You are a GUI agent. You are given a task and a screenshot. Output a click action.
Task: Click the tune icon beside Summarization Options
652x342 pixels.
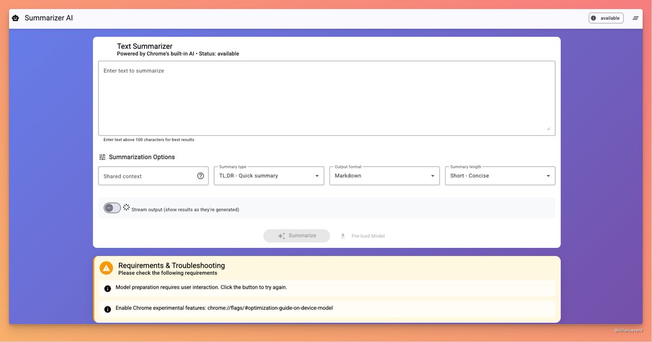[x=102, y=157]
